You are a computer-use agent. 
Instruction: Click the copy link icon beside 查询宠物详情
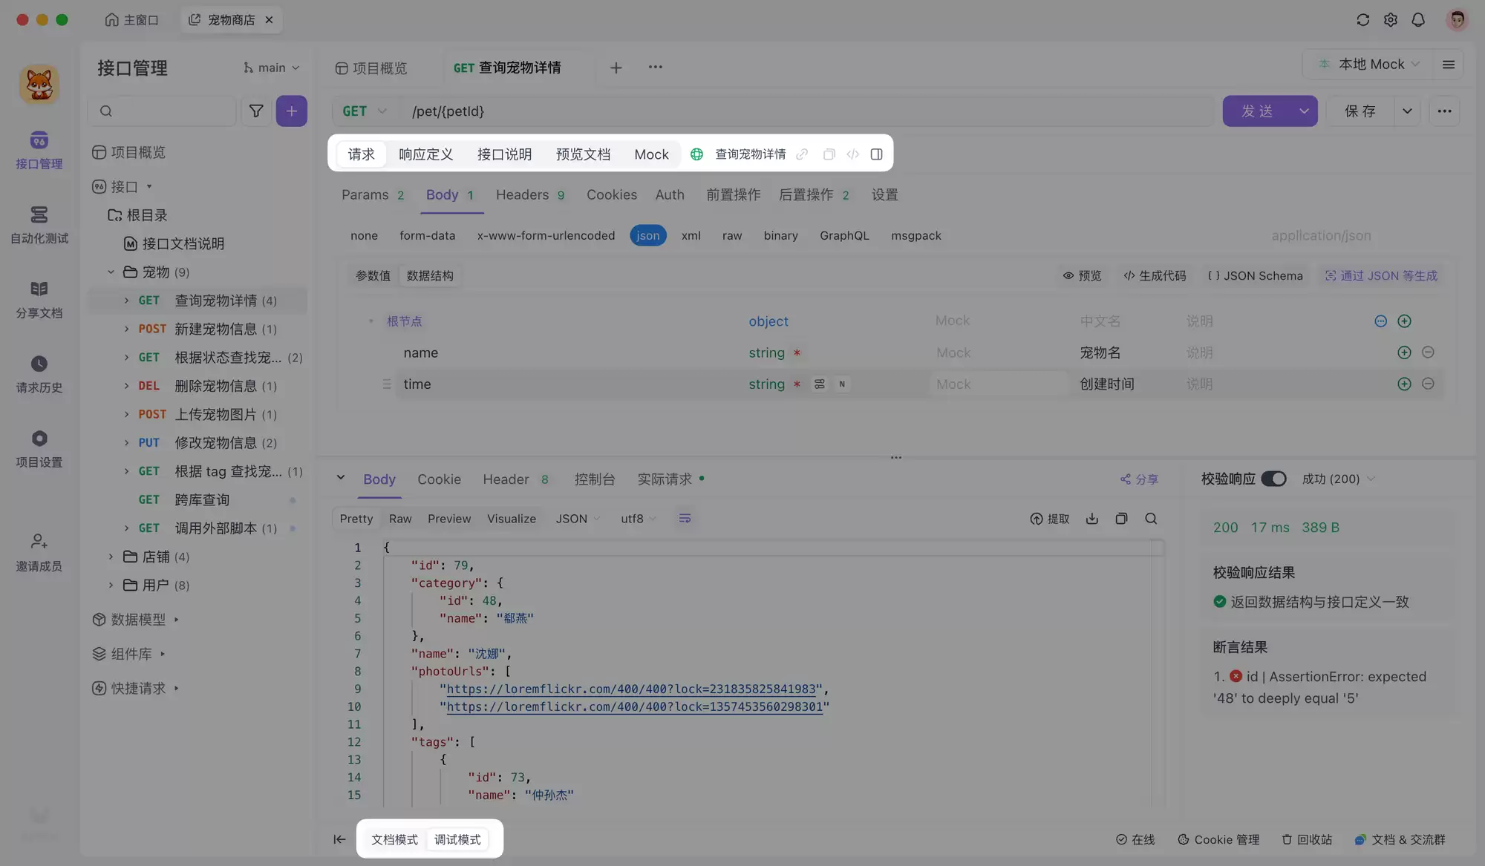click(x=802, y=154)
